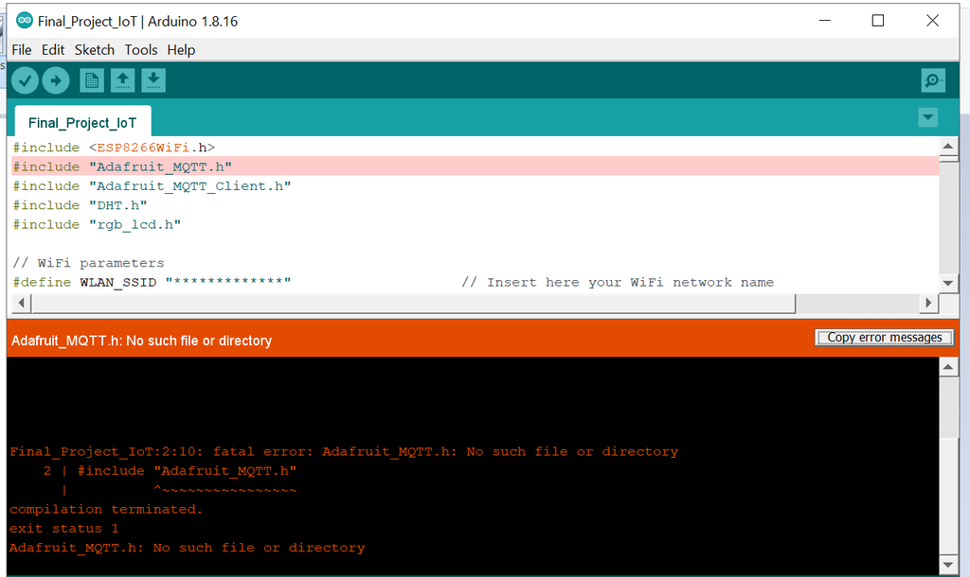The image size is (970, 577).
Task: Click the Verify checkmark button
Action: (26, 80)
